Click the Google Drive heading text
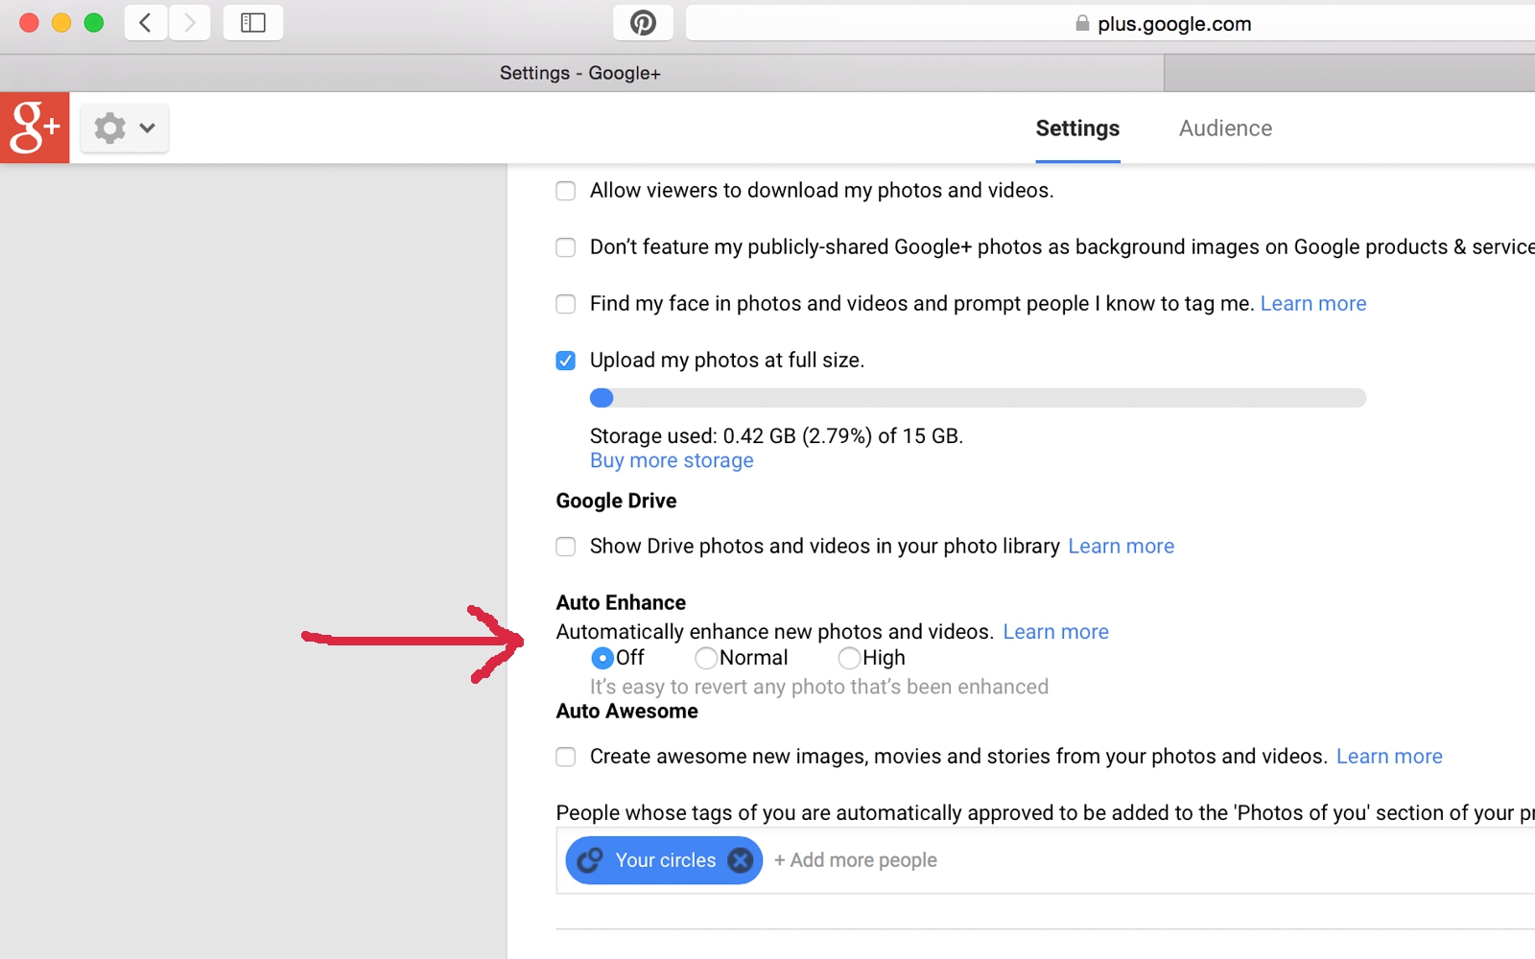Screen dimensions: 1535x959 pos(616,502)
